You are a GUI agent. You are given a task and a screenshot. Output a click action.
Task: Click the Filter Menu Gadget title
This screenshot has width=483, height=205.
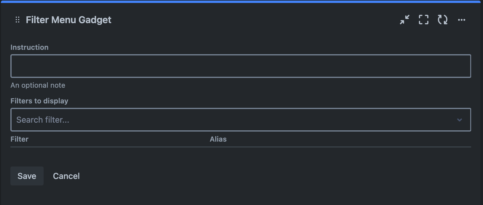[69, 20]
